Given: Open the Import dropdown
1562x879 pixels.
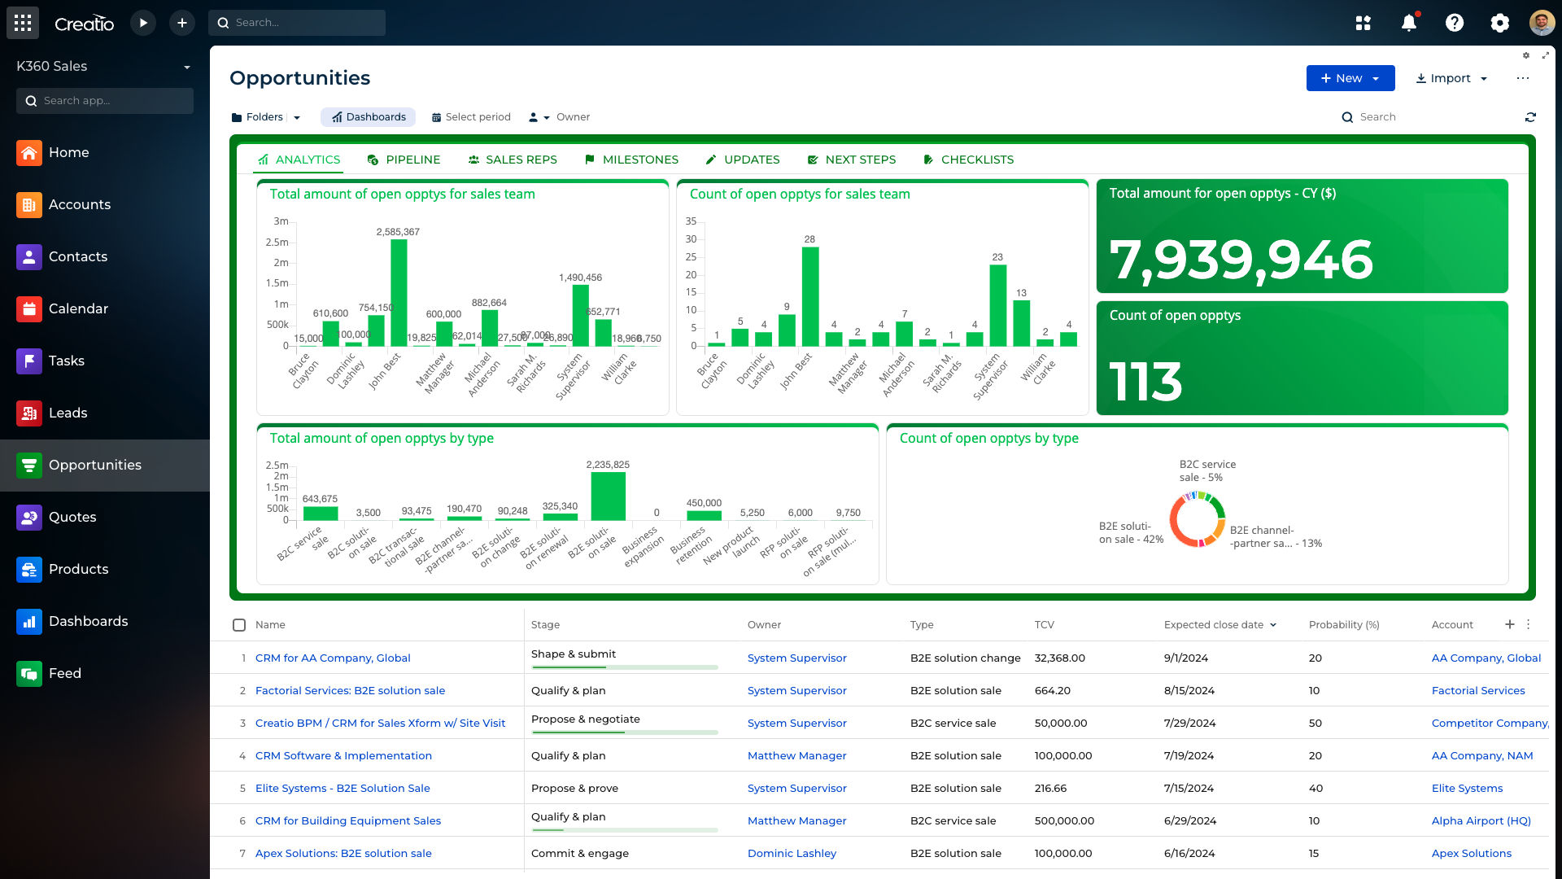Looking at the screenshot, I should (1452, 78).
